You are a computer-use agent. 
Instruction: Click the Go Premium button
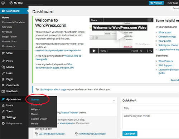tap(156, 3)
